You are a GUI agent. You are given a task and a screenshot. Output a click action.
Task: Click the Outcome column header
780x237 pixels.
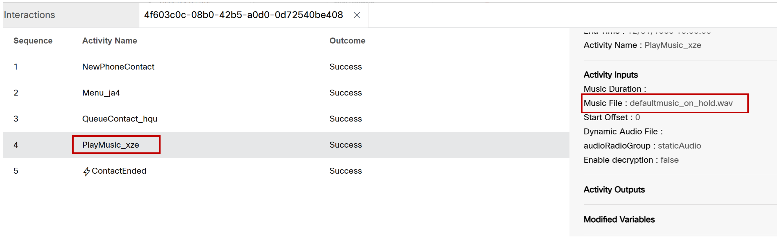coord(347,41)
